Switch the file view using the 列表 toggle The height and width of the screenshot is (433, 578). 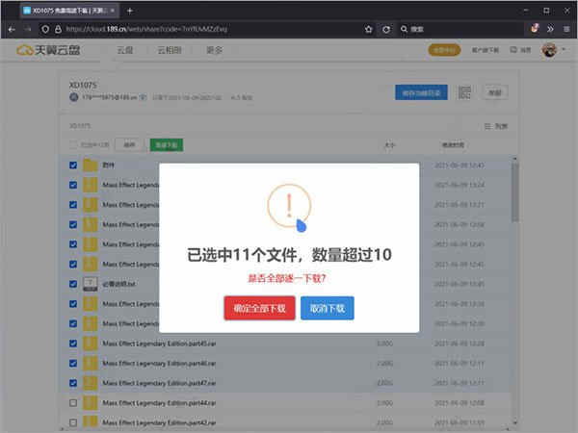pyautogui.click(x=494, y=126)
